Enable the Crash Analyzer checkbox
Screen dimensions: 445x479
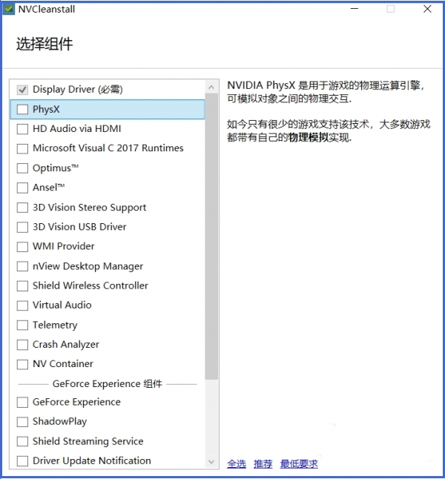click(x=22, y=345)
